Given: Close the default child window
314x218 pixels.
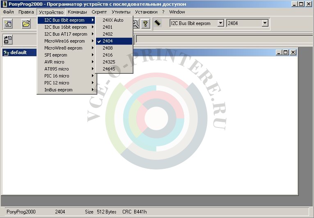Looking at the screenshot, I should 293,52.
